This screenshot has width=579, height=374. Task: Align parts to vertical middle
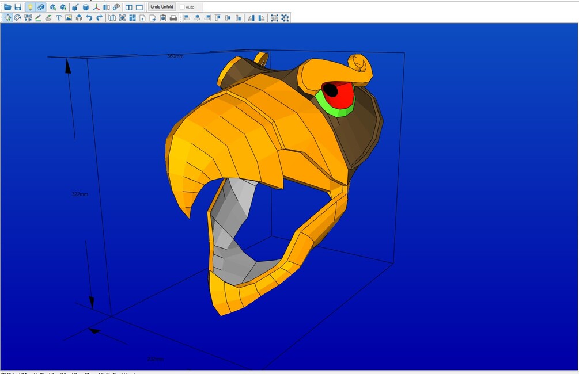pos(228,18)
